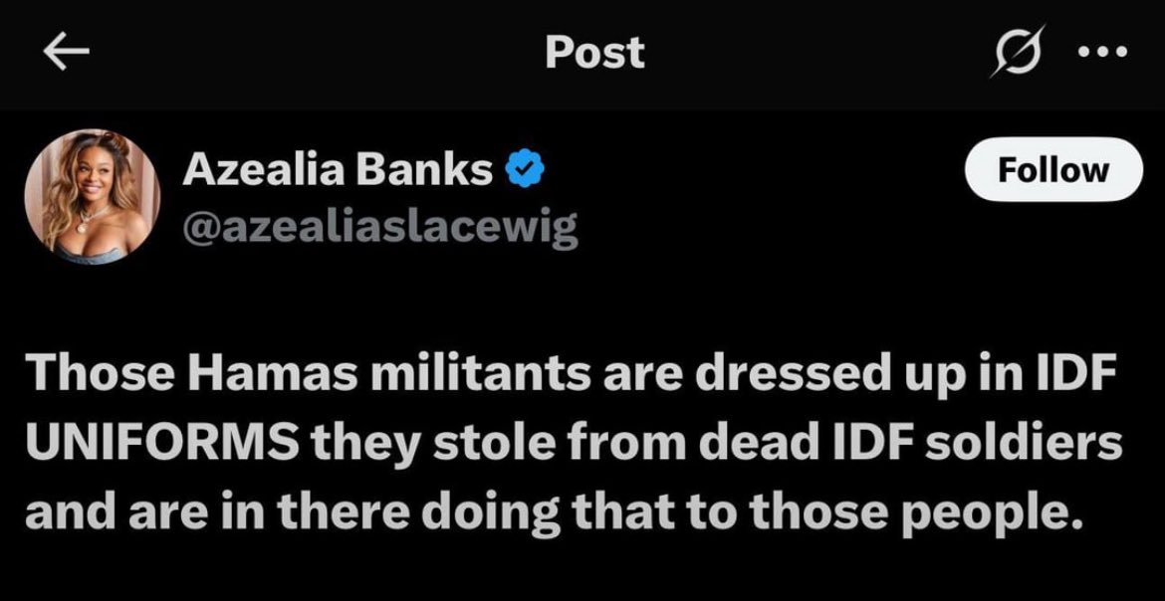Viewport: 1165px width, 601px height.
Task: Follow the Azealia Banks account
Action: pos(1052,170)
